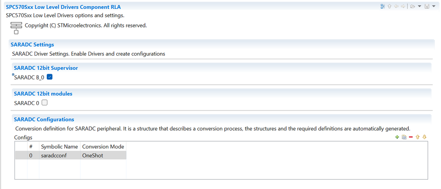Open dropdown arrow next to save icon

click(433, 6)
